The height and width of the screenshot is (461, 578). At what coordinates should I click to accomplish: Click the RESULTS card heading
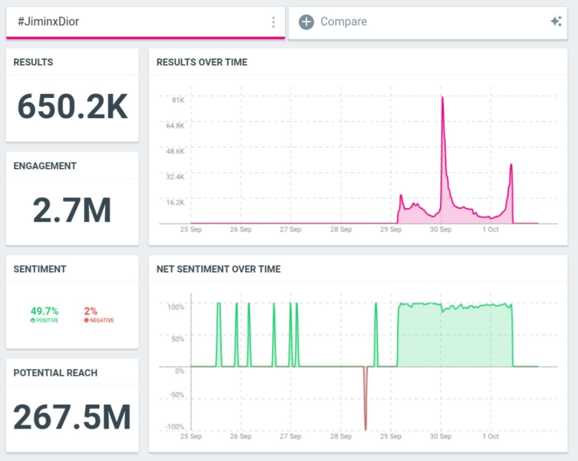[x=33, y=62]
